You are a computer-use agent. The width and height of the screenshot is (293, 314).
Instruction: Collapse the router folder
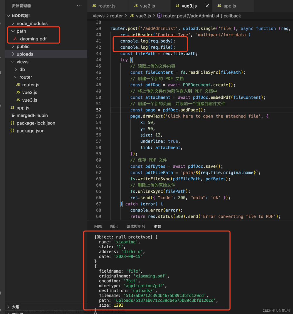pyautogui.click(x=16, y=77)
